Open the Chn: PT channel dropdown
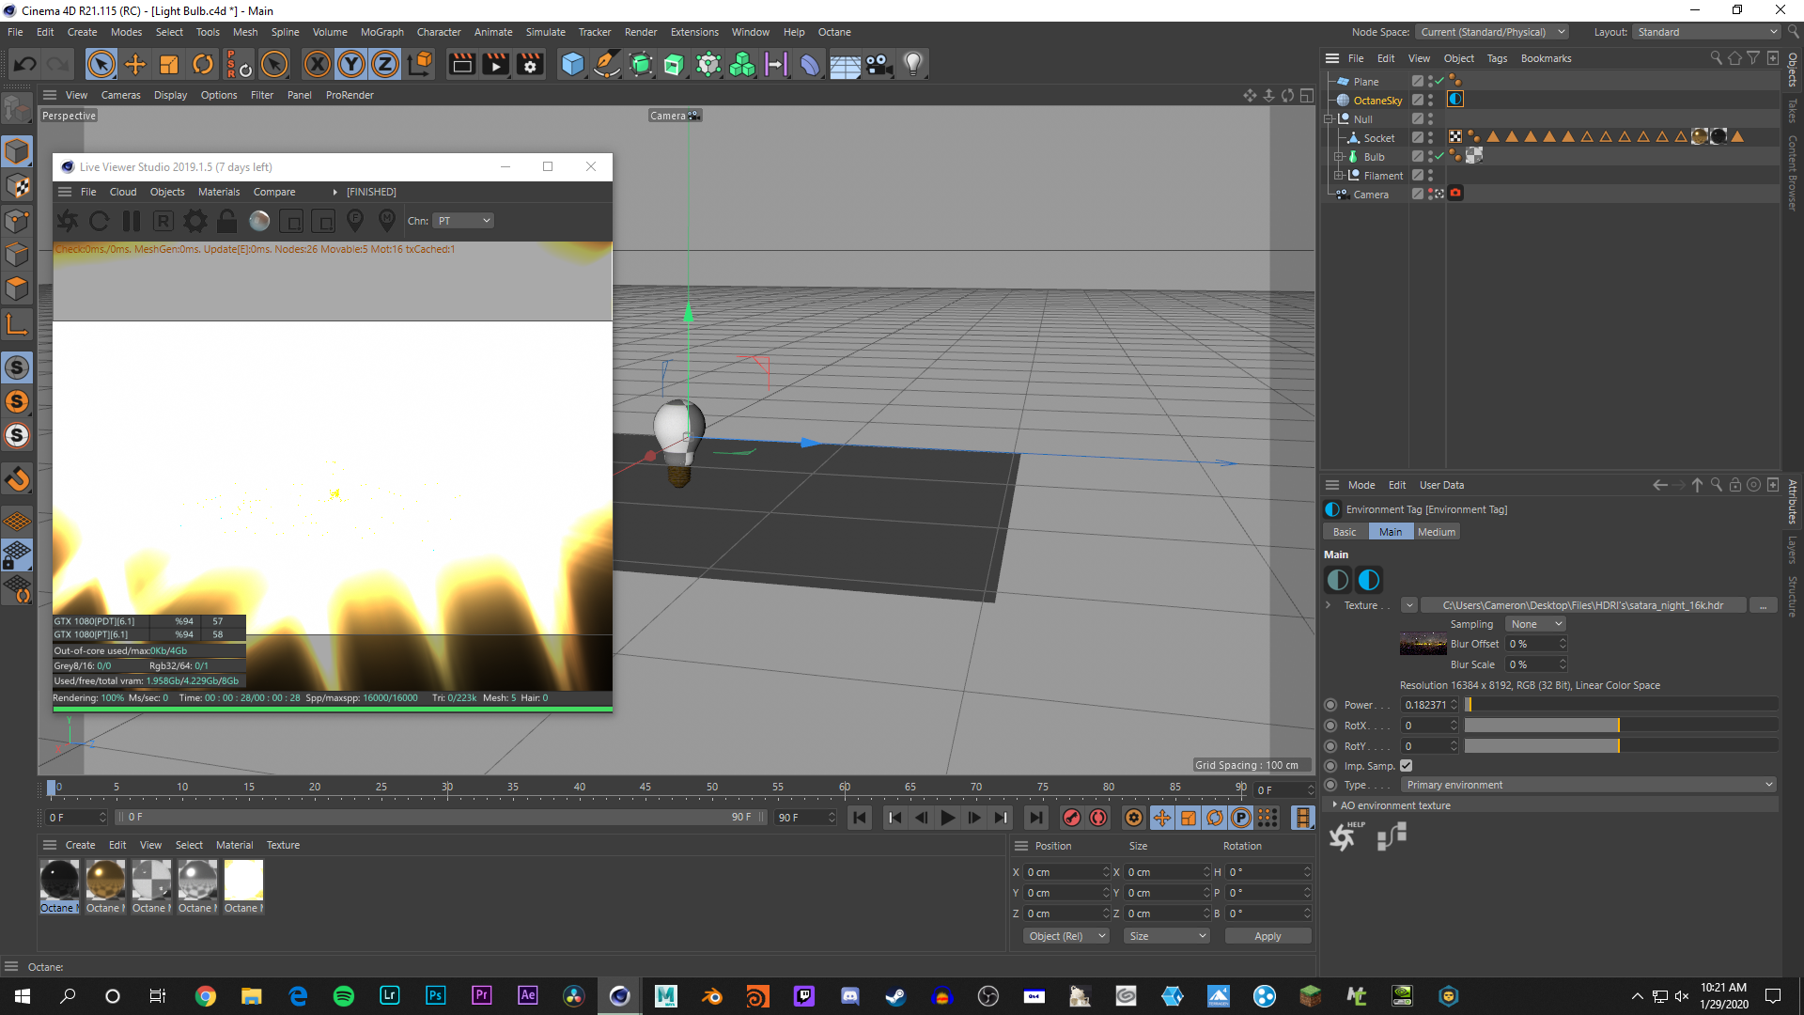Viewport: 1804px width, 1015px height. pos(464,221)
